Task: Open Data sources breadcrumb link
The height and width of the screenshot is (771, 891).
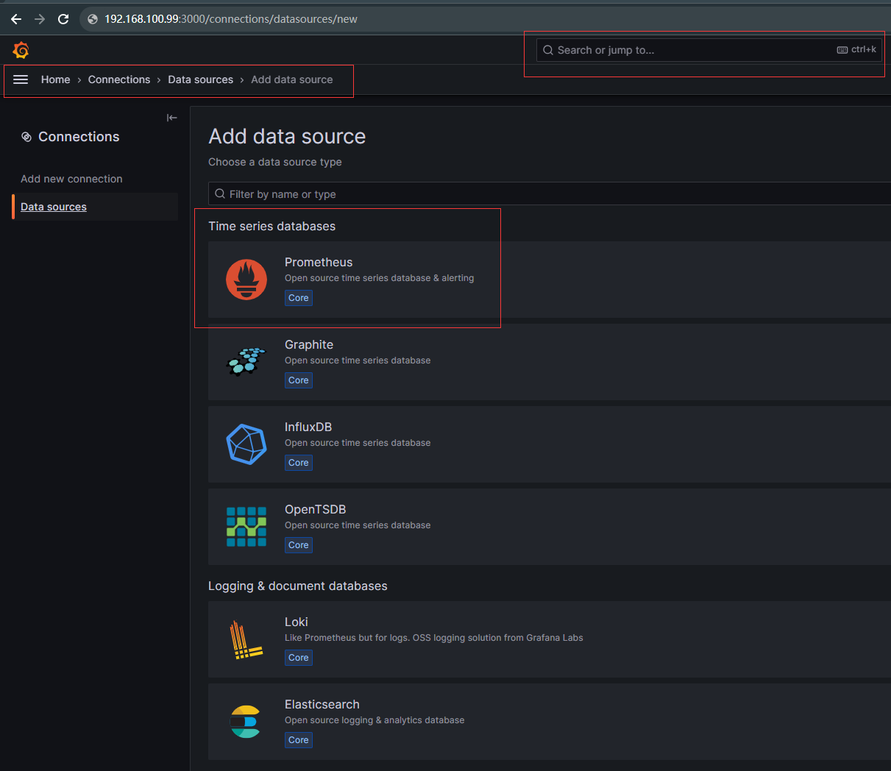Action: click(x=200, y=79)
